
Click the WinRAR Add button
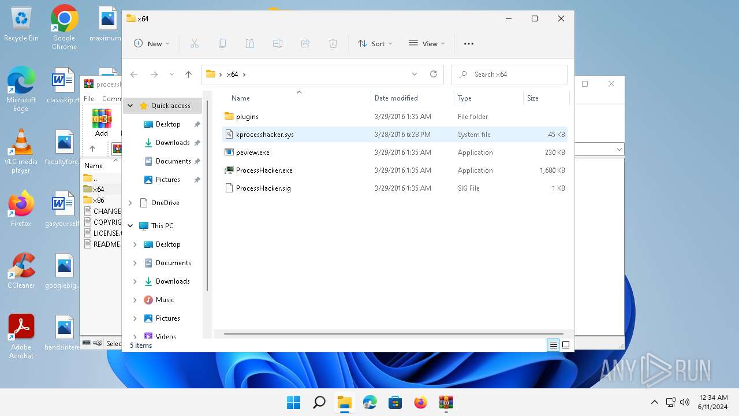[102, 122]
